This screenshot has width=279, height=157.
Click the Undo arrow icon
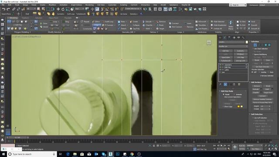coord(3,9)
